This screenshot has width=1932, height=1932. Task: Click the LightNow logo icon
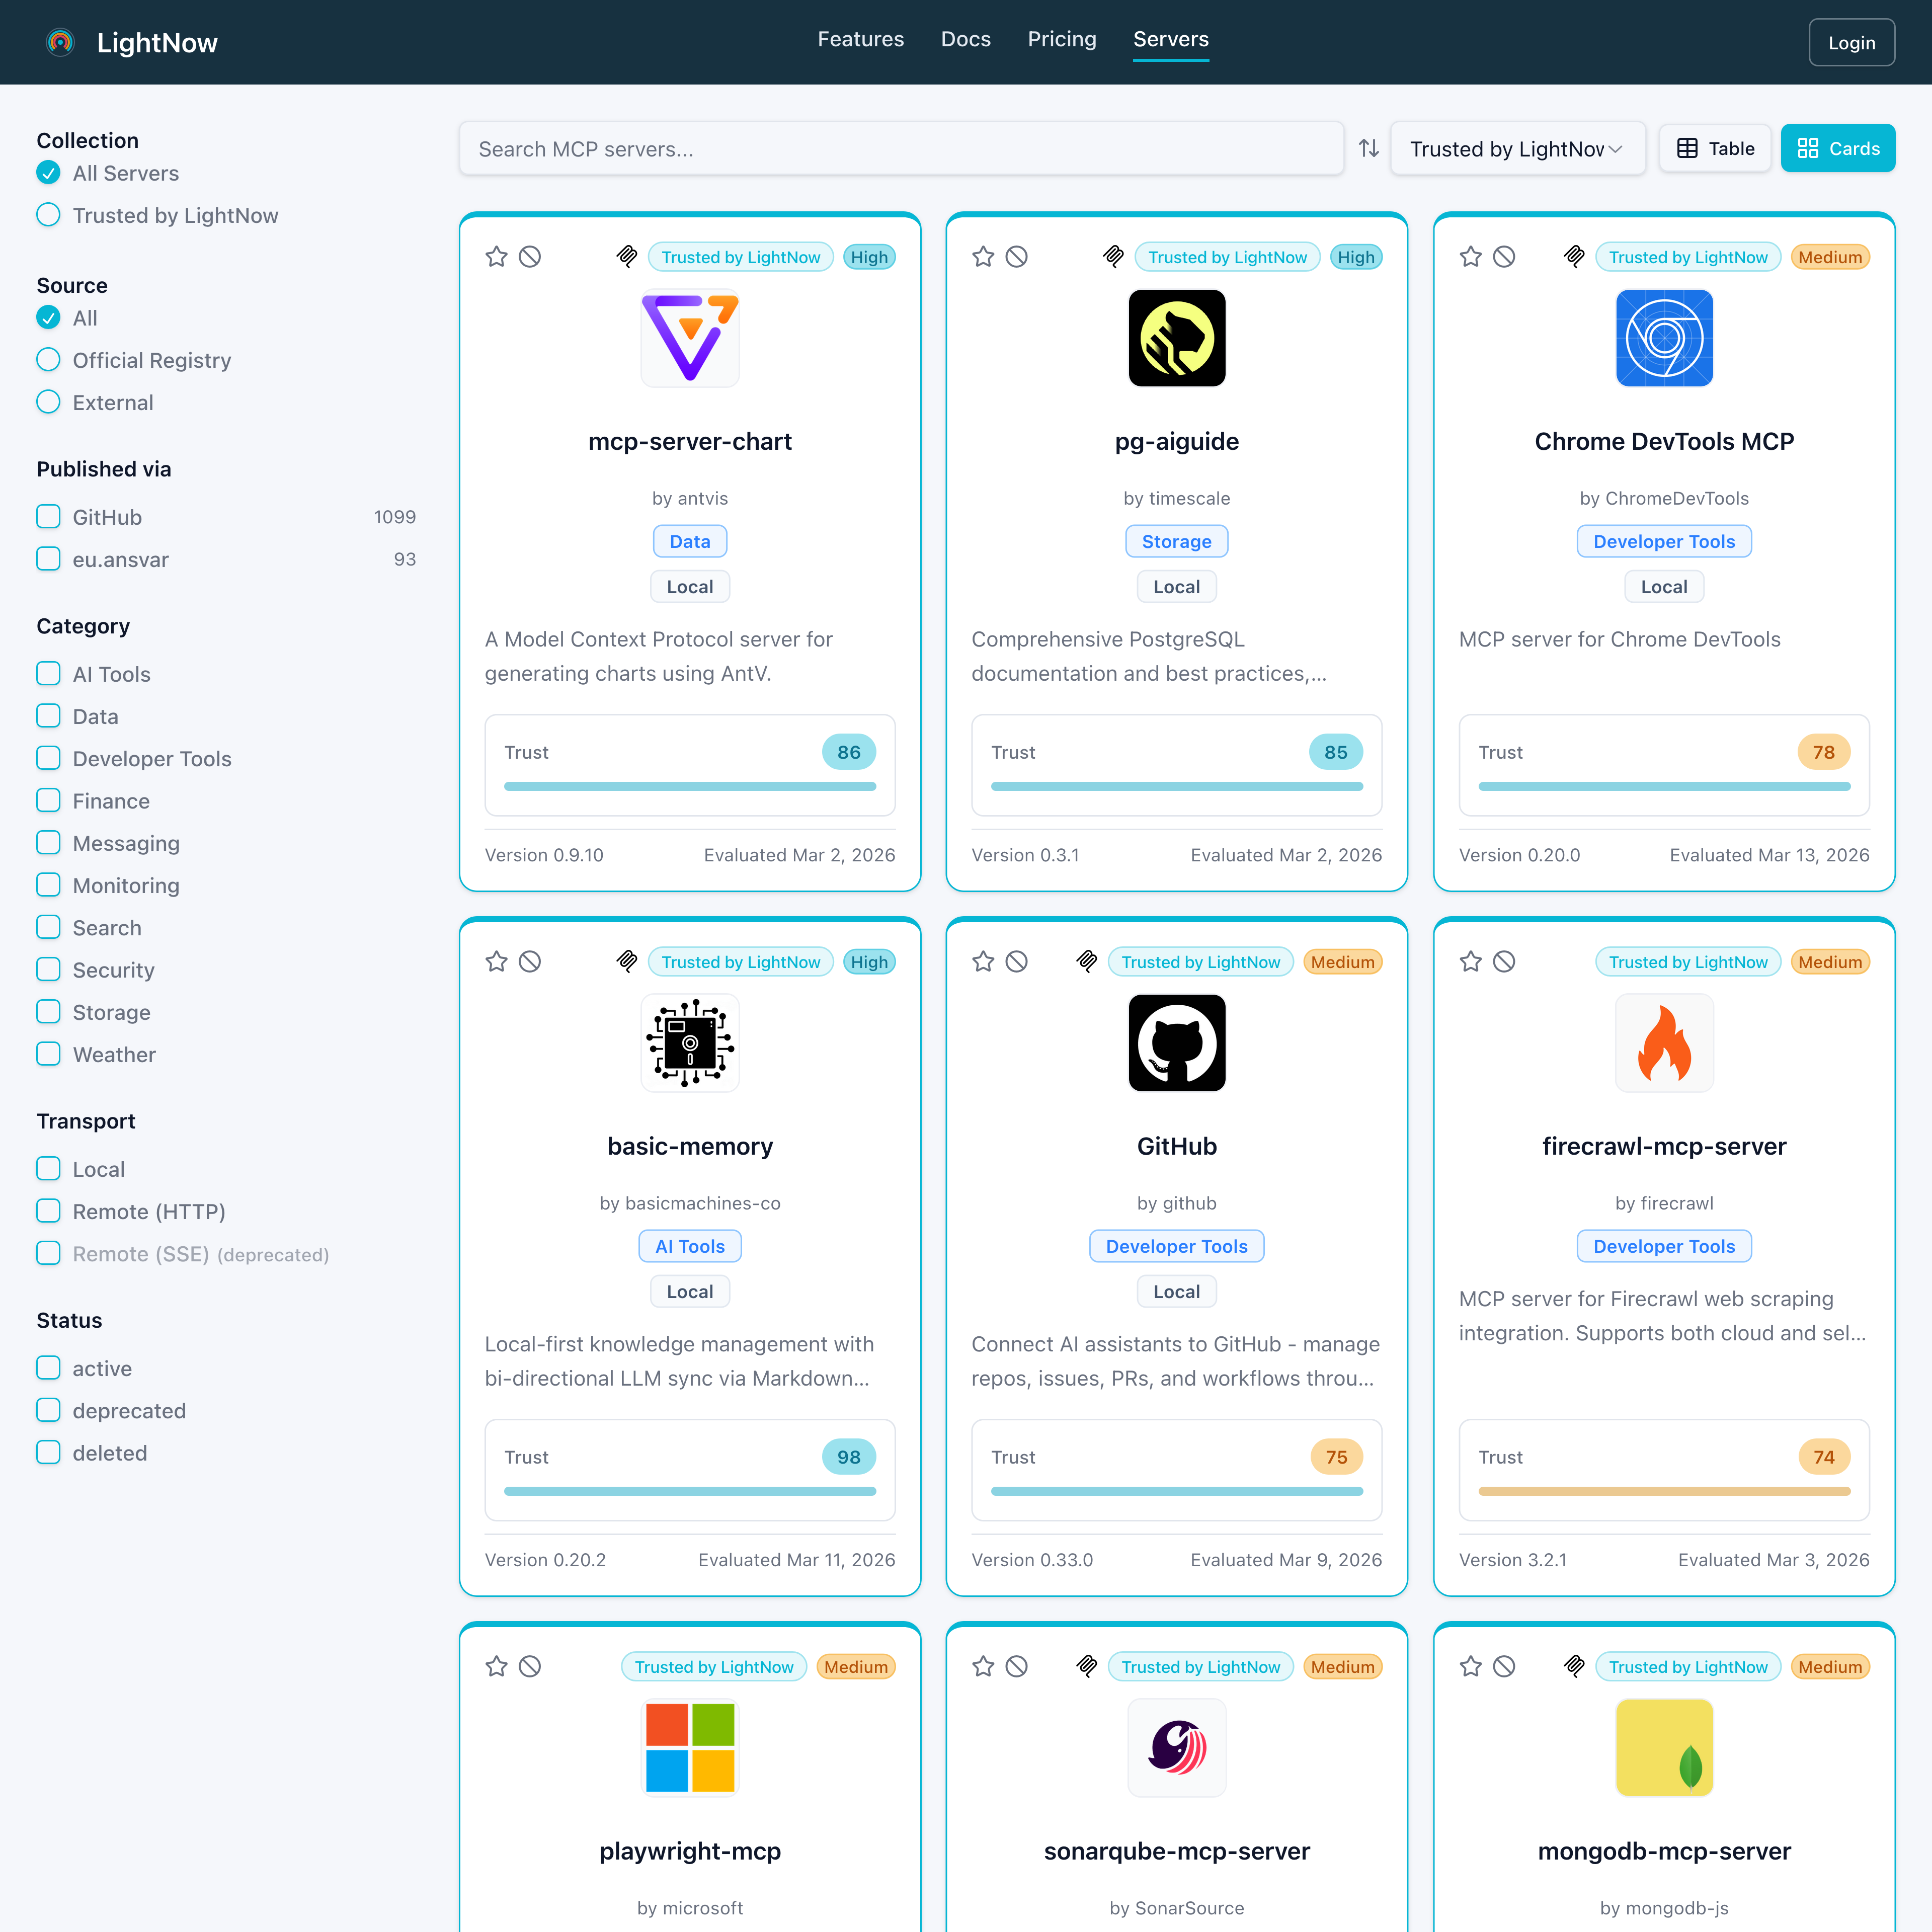point(60,42)
